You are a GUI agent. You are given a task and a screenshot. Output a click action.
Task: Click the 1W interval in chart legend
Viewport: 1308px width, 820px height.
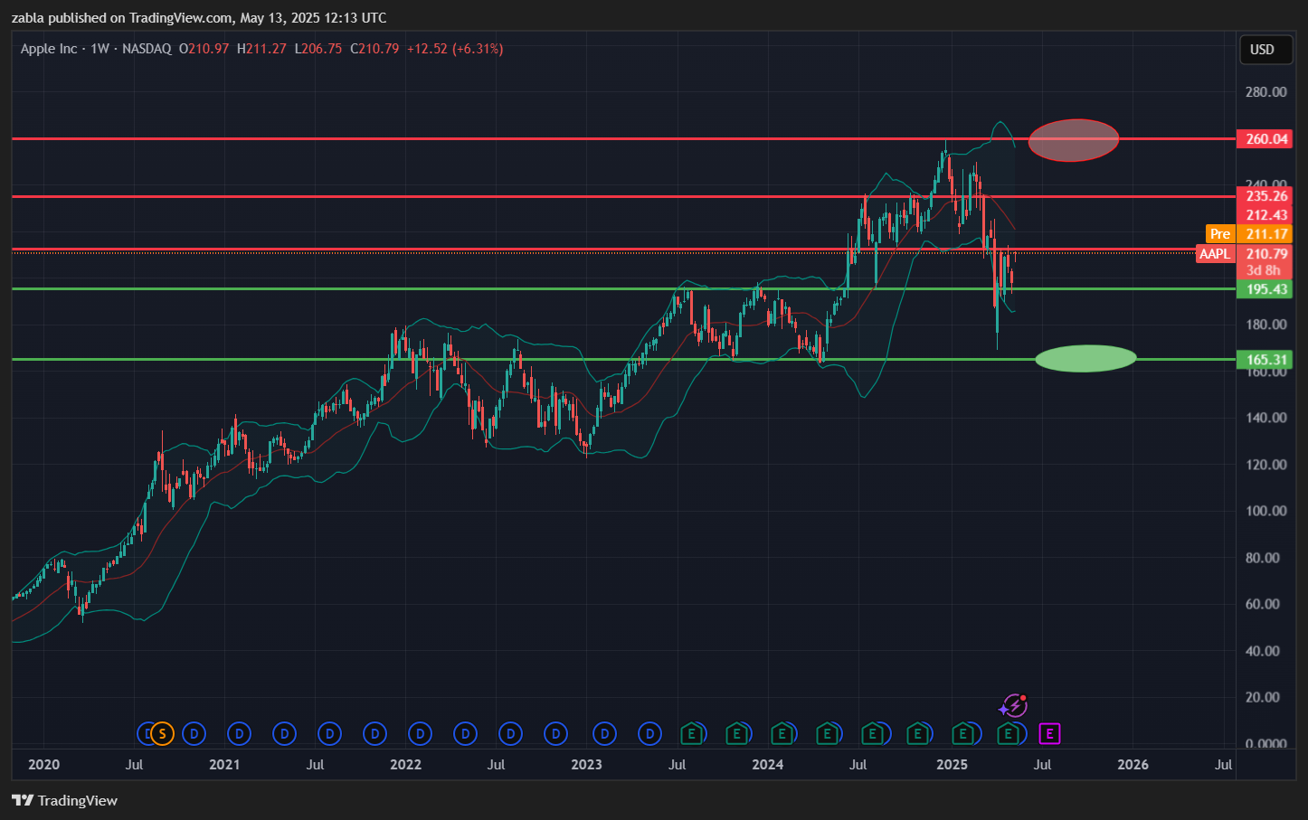pos(100,49)
